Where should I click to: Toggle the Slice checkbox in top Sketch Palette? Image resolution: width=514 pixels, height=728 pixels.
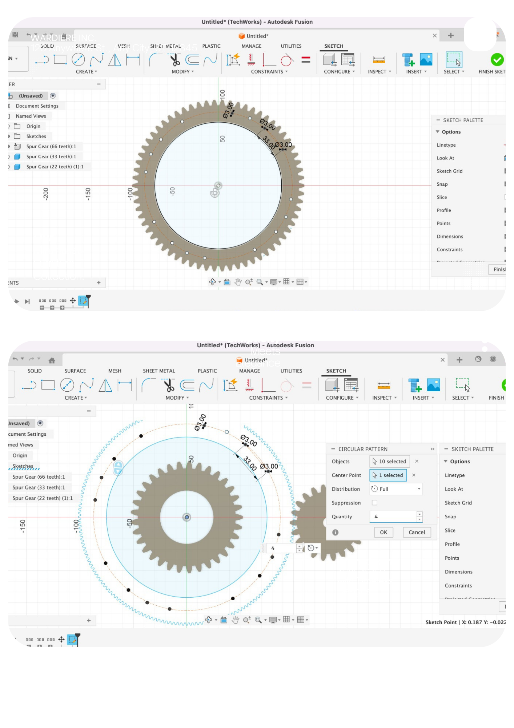pos(505,197)
